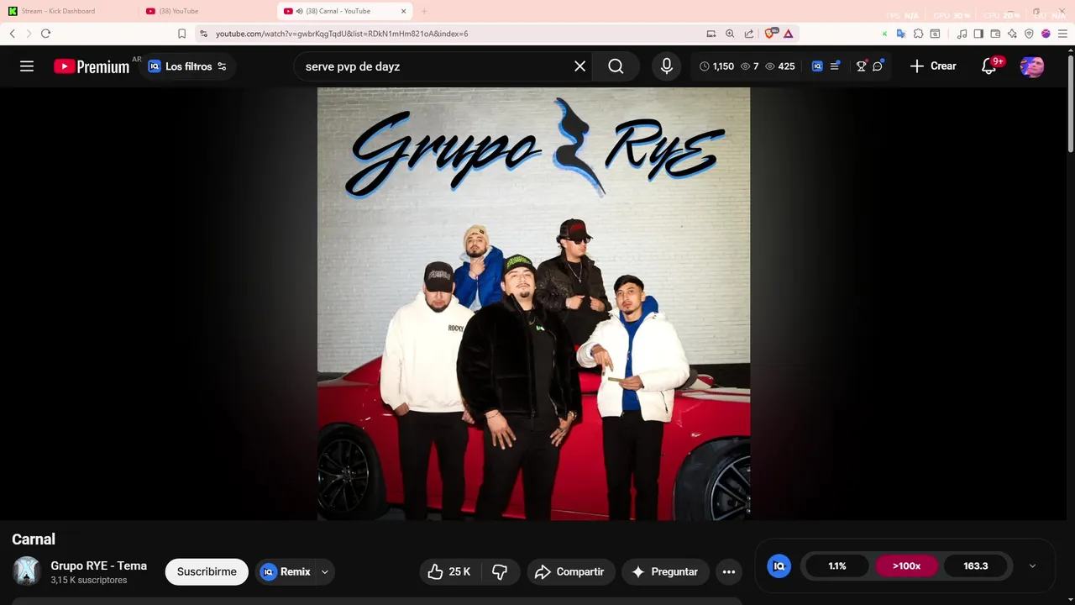Start voice search with the microphone
The image size is (1075, 605).
coord(667,66)
